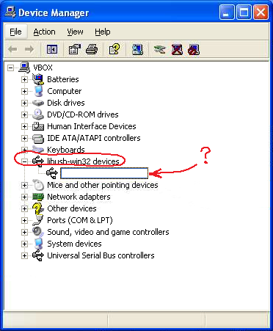273x331 pixels.
Task: Open the Help menu
Action: tap(103, 32)
